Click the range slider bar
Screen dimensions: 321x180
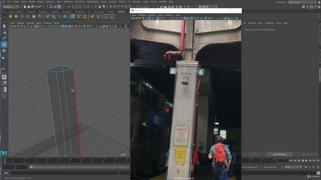[x=79, y=167]
